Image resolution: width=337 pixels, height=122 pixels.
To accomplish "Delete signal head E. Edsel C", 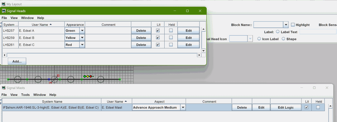I will pos(141,45).
